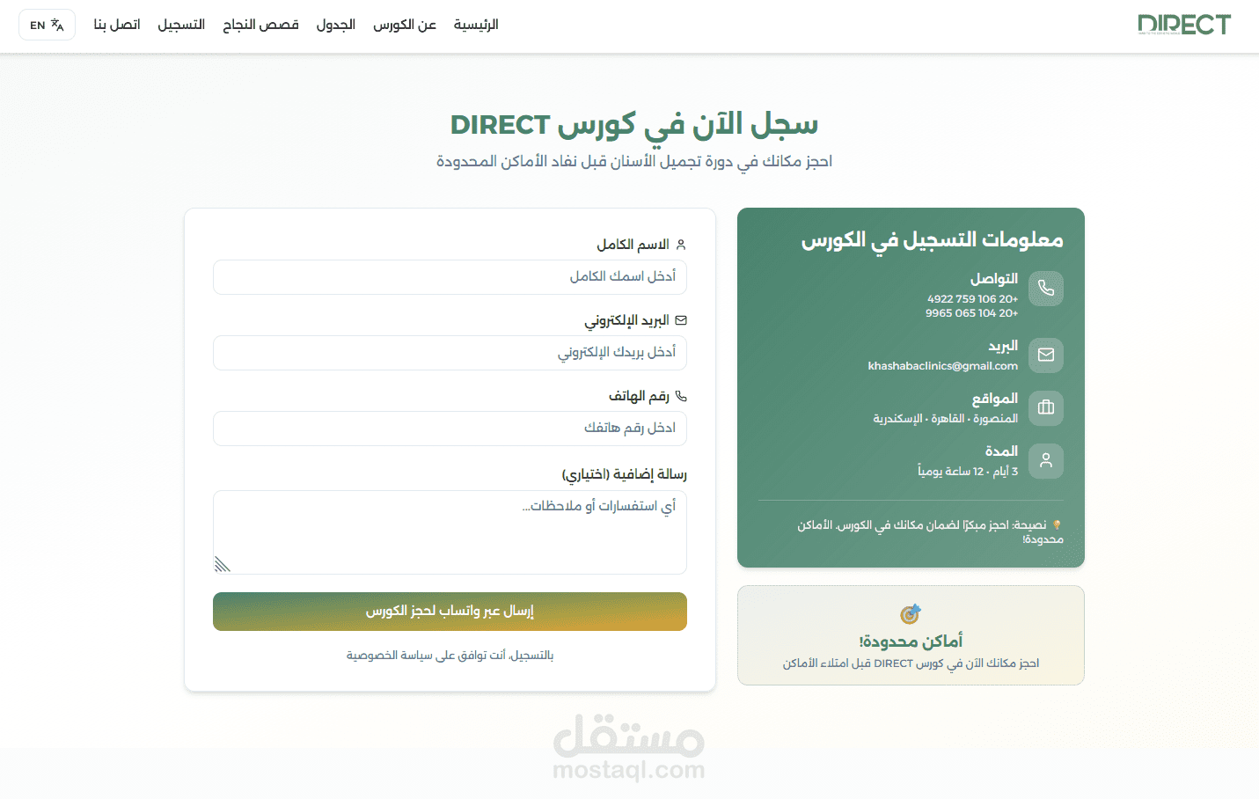This screenshot has width=1259, height=799.
Task: Click phone number 4922 759 106 20+
Action: tap(972, 299)
